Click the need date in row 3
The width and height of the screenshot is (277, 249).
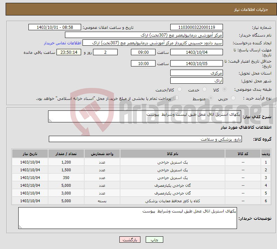click(x=30, y=178)
